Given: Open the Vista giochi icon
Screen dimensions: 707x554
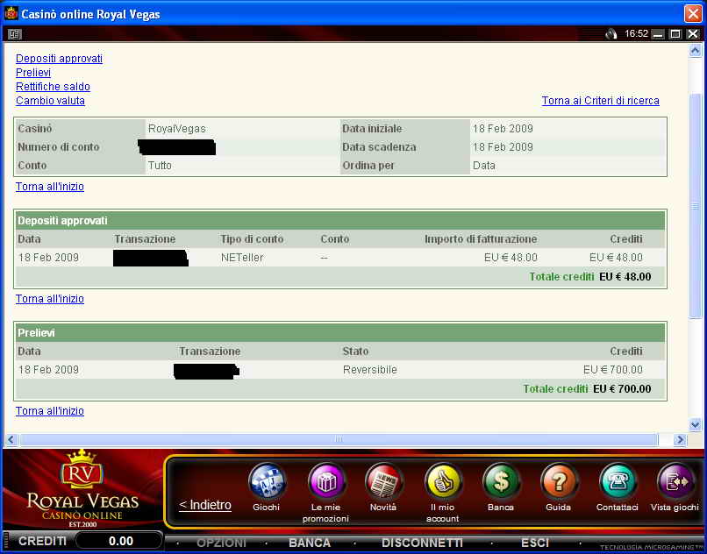Looking at the screenshot, I should click(675, 481).
